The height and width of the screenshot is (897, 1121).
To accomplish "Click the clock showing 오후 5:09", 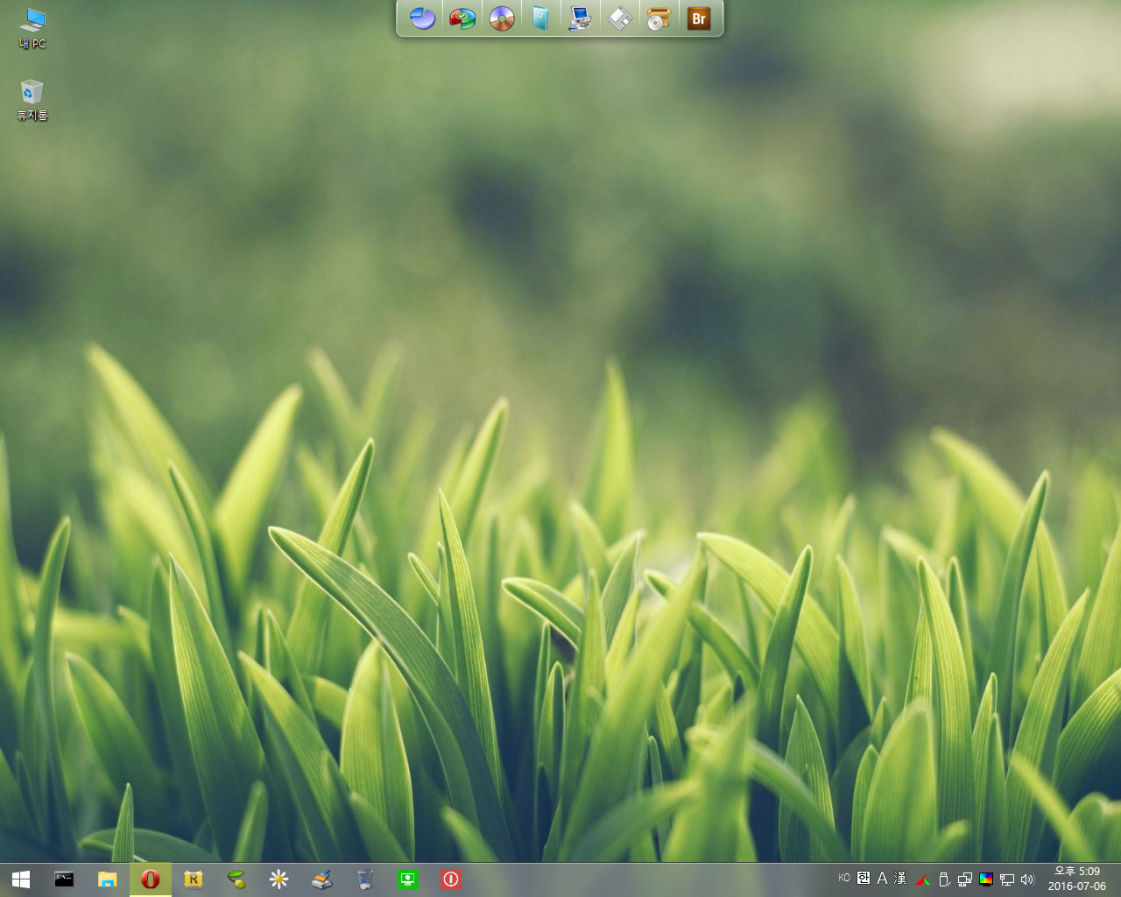I will 1077,872.
